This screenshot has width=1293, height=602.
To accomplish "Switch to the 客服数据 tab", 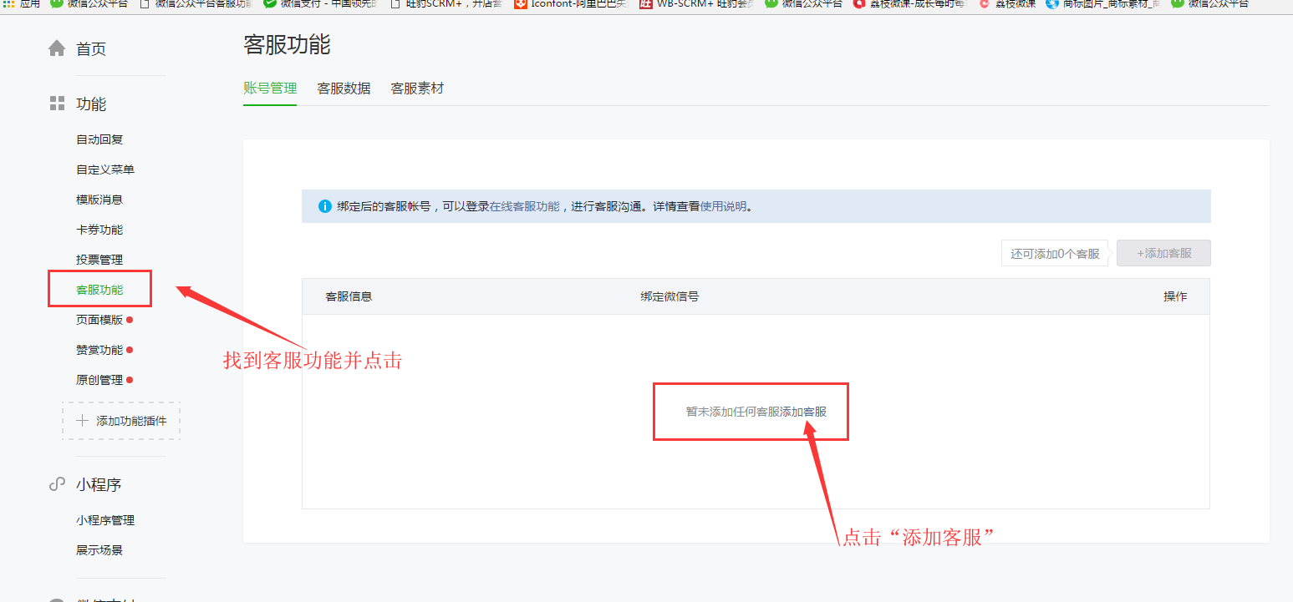I will [344, 88].
